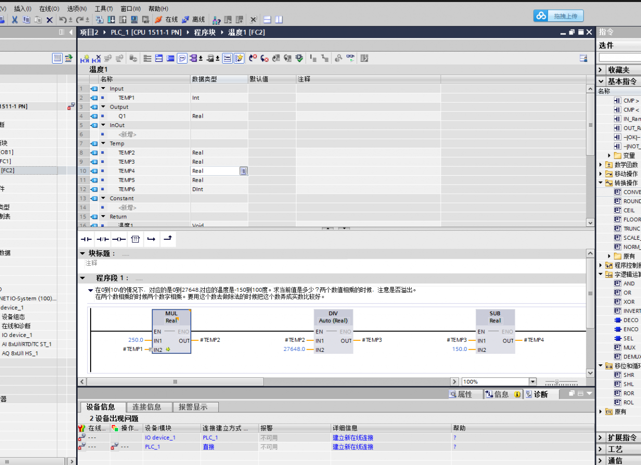Expand the 收藏夹 favorites pane
Screen dimensions: 641x465
(601, 70)
